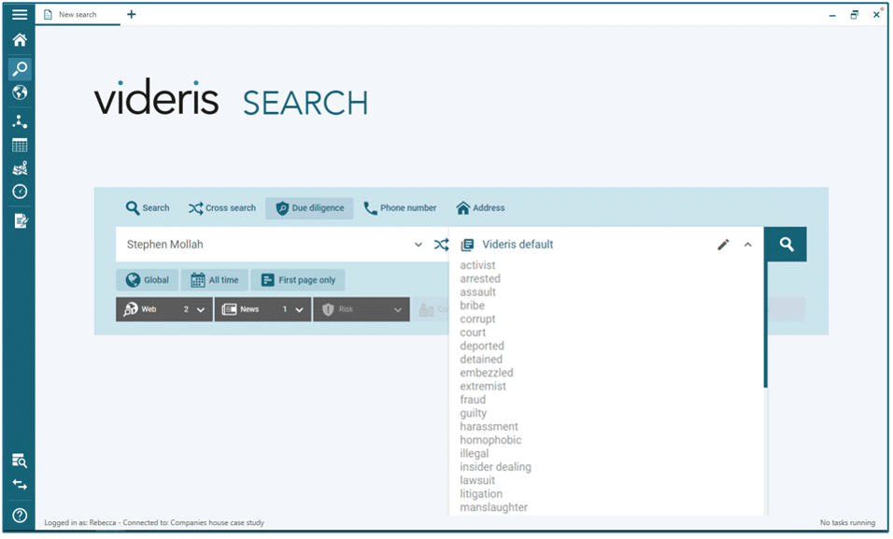
Task: Click the keyword 'embezzled'
Action: click(487, 373)
